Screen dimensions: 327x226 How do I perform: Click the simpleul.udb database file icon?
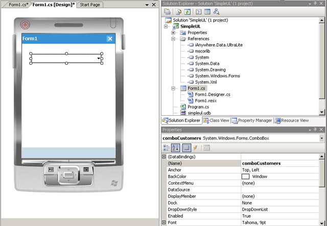tap(183, 113)
